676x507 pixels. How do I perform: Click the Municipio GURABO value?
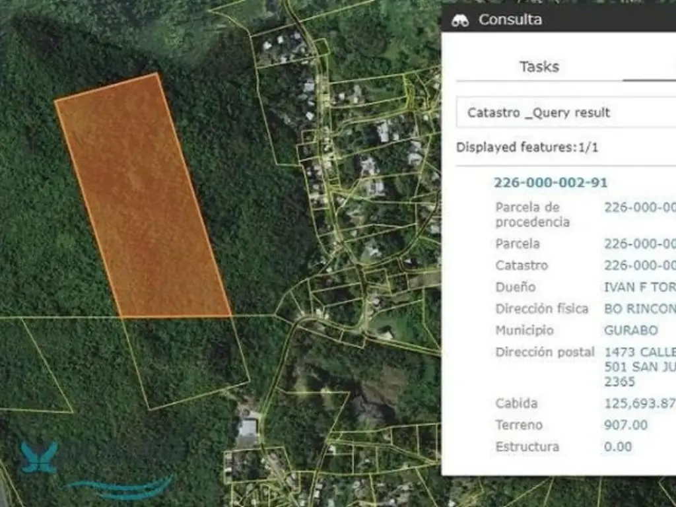click(x=630, y=330)
